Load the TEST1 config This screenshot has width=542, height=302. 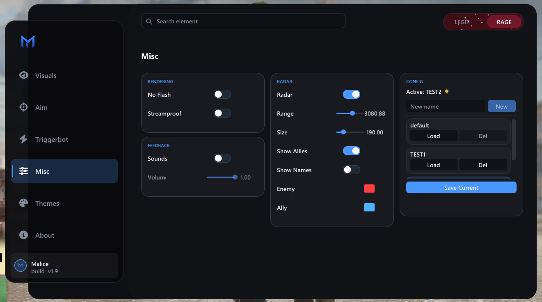[434, 165]
